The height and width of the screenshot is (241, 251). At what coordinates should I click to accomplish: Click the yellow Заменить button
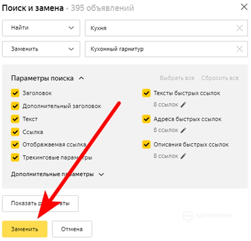tap(25, 229)
